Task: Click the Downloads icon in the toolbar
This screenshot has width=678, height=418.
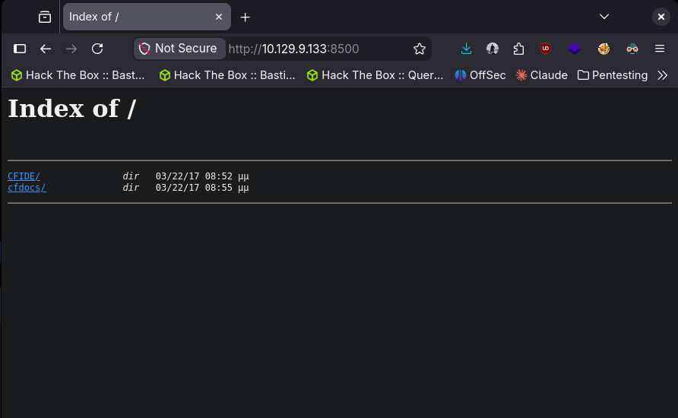Action: (467, 49)
